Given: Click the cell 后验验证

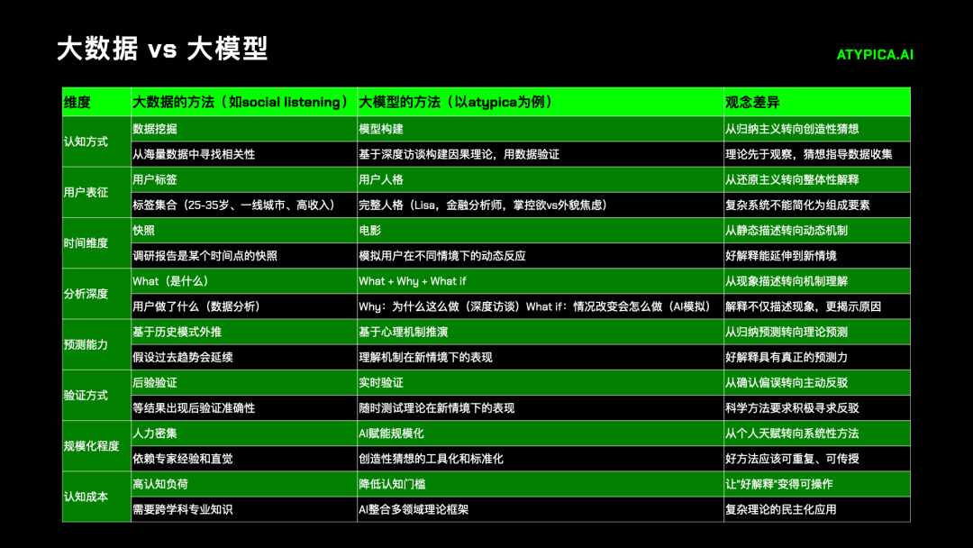Looking at the screenshot, I should pyautogui.click(x=244, y=382).
